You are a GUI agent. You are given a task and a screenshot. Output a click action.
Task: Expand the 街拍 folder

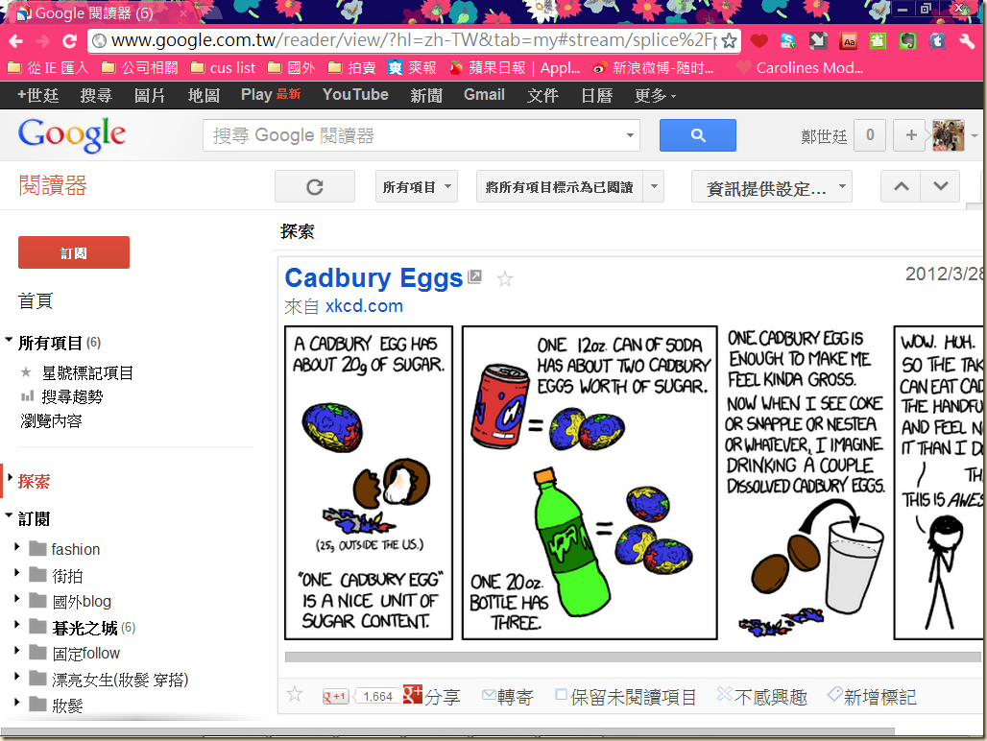pyautogui.click(x=17, y=573)
